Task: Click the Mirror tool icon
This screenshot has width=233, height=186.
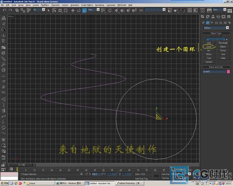Action: [x=170, y=10]
